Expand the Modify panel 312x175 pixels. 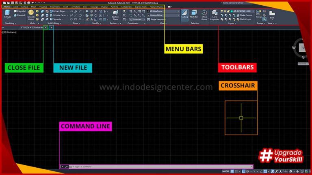pos(97,23)
